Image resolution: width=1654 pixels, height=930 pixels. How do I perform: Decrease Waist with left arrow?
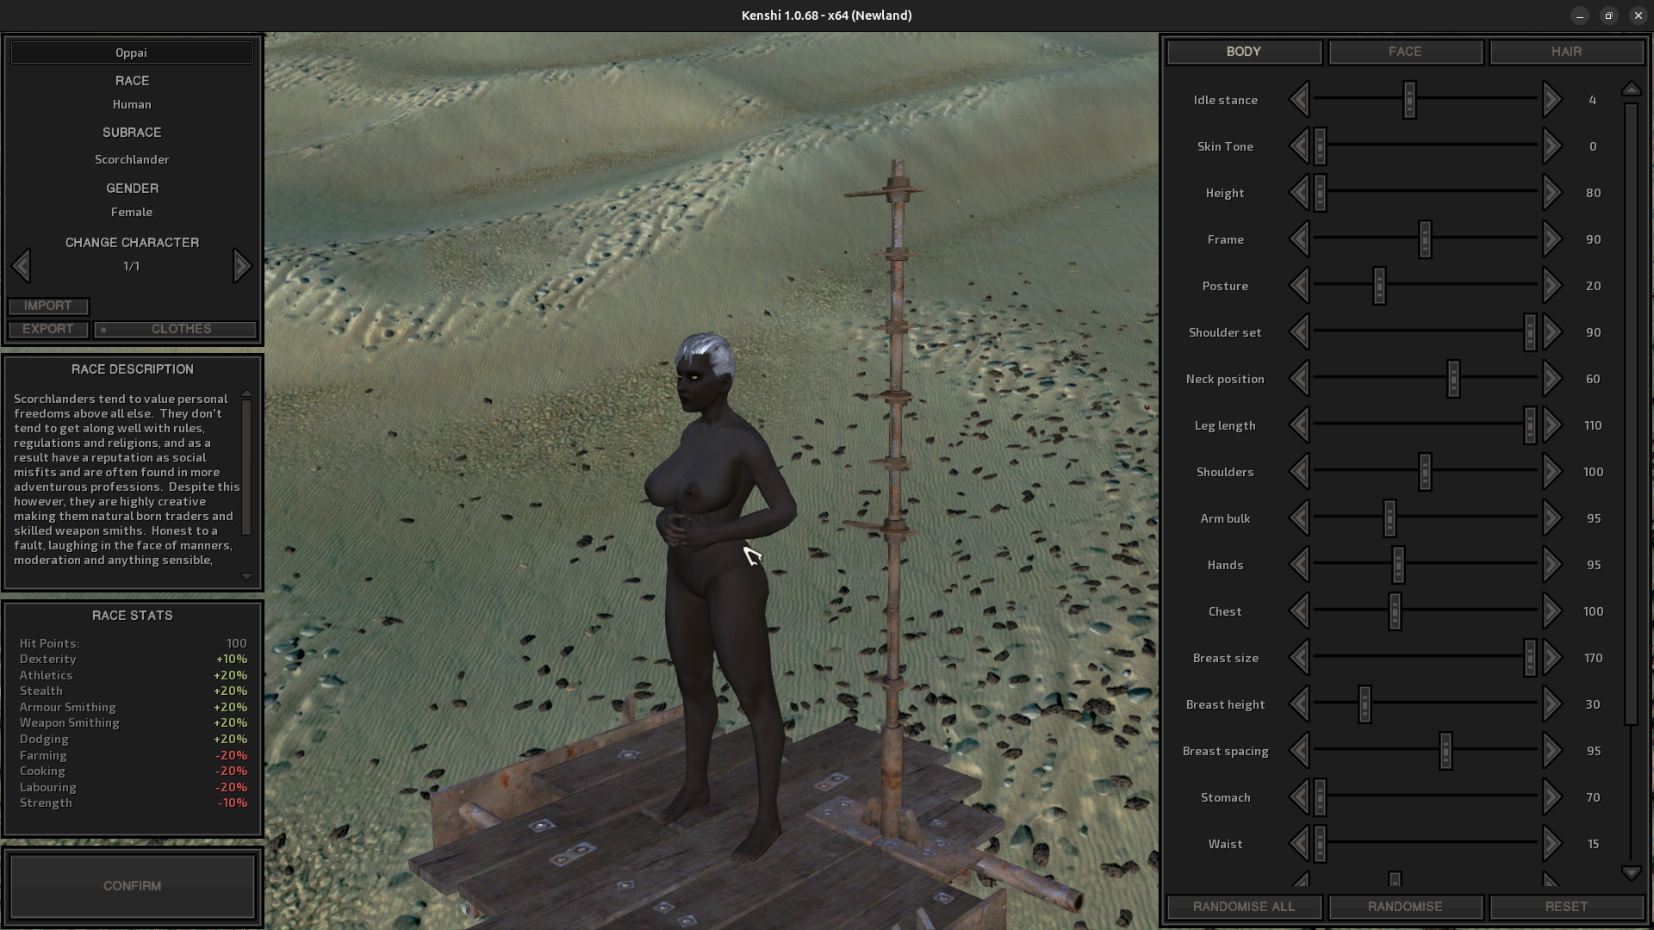click(x=1299, y=844)
